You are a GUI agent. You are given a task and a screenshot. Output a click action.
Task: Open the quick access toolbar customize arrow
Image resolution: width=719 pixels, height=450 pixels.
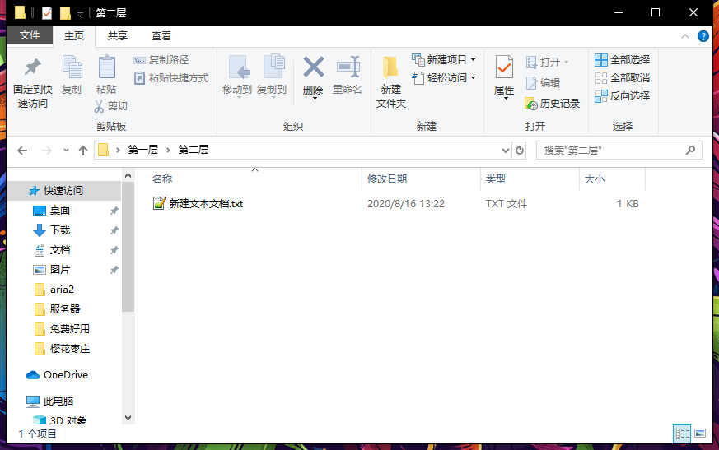click(80, 14)
